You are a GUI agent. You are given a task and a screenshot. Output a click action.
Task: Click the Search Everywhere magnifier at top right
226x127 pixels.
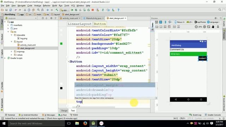[x=220, y=10]
